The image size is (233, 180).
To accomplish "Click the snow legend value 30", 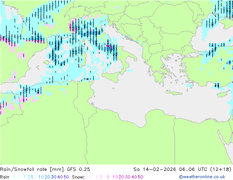I will (128, 177).
